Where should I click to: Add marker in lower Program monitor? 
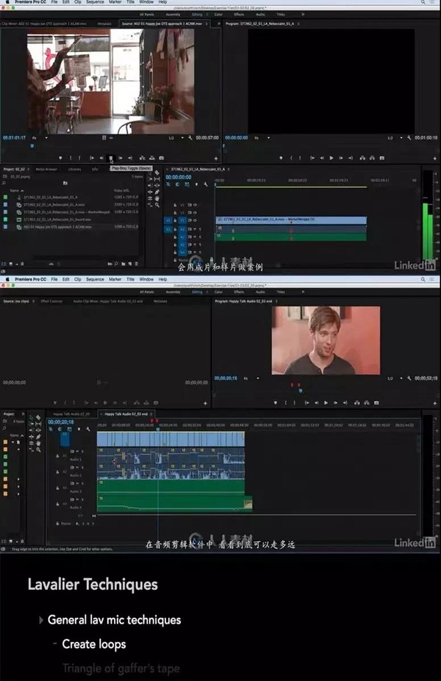pyautogui.click(x=275, y=403)
